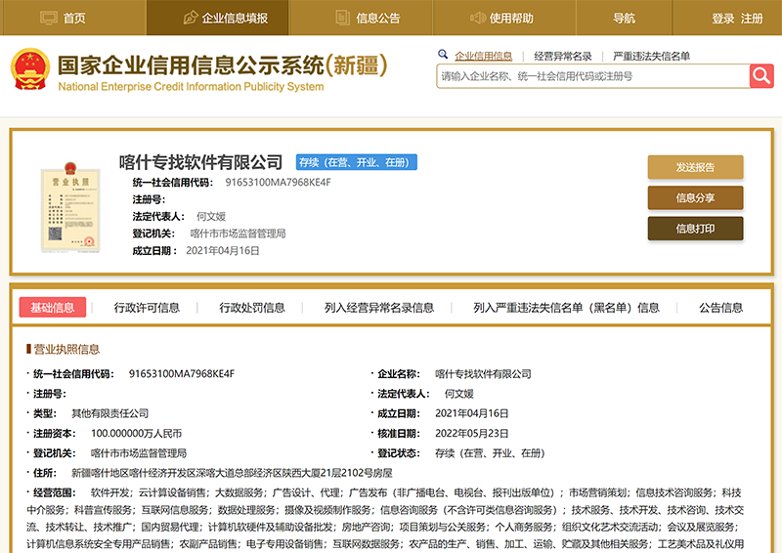Image resolution: width=782 pixels, height=553 pixels.
Task: Click the pen icon beside 企业信息填报
Action: pyautogui.click(x=190, y=18)
